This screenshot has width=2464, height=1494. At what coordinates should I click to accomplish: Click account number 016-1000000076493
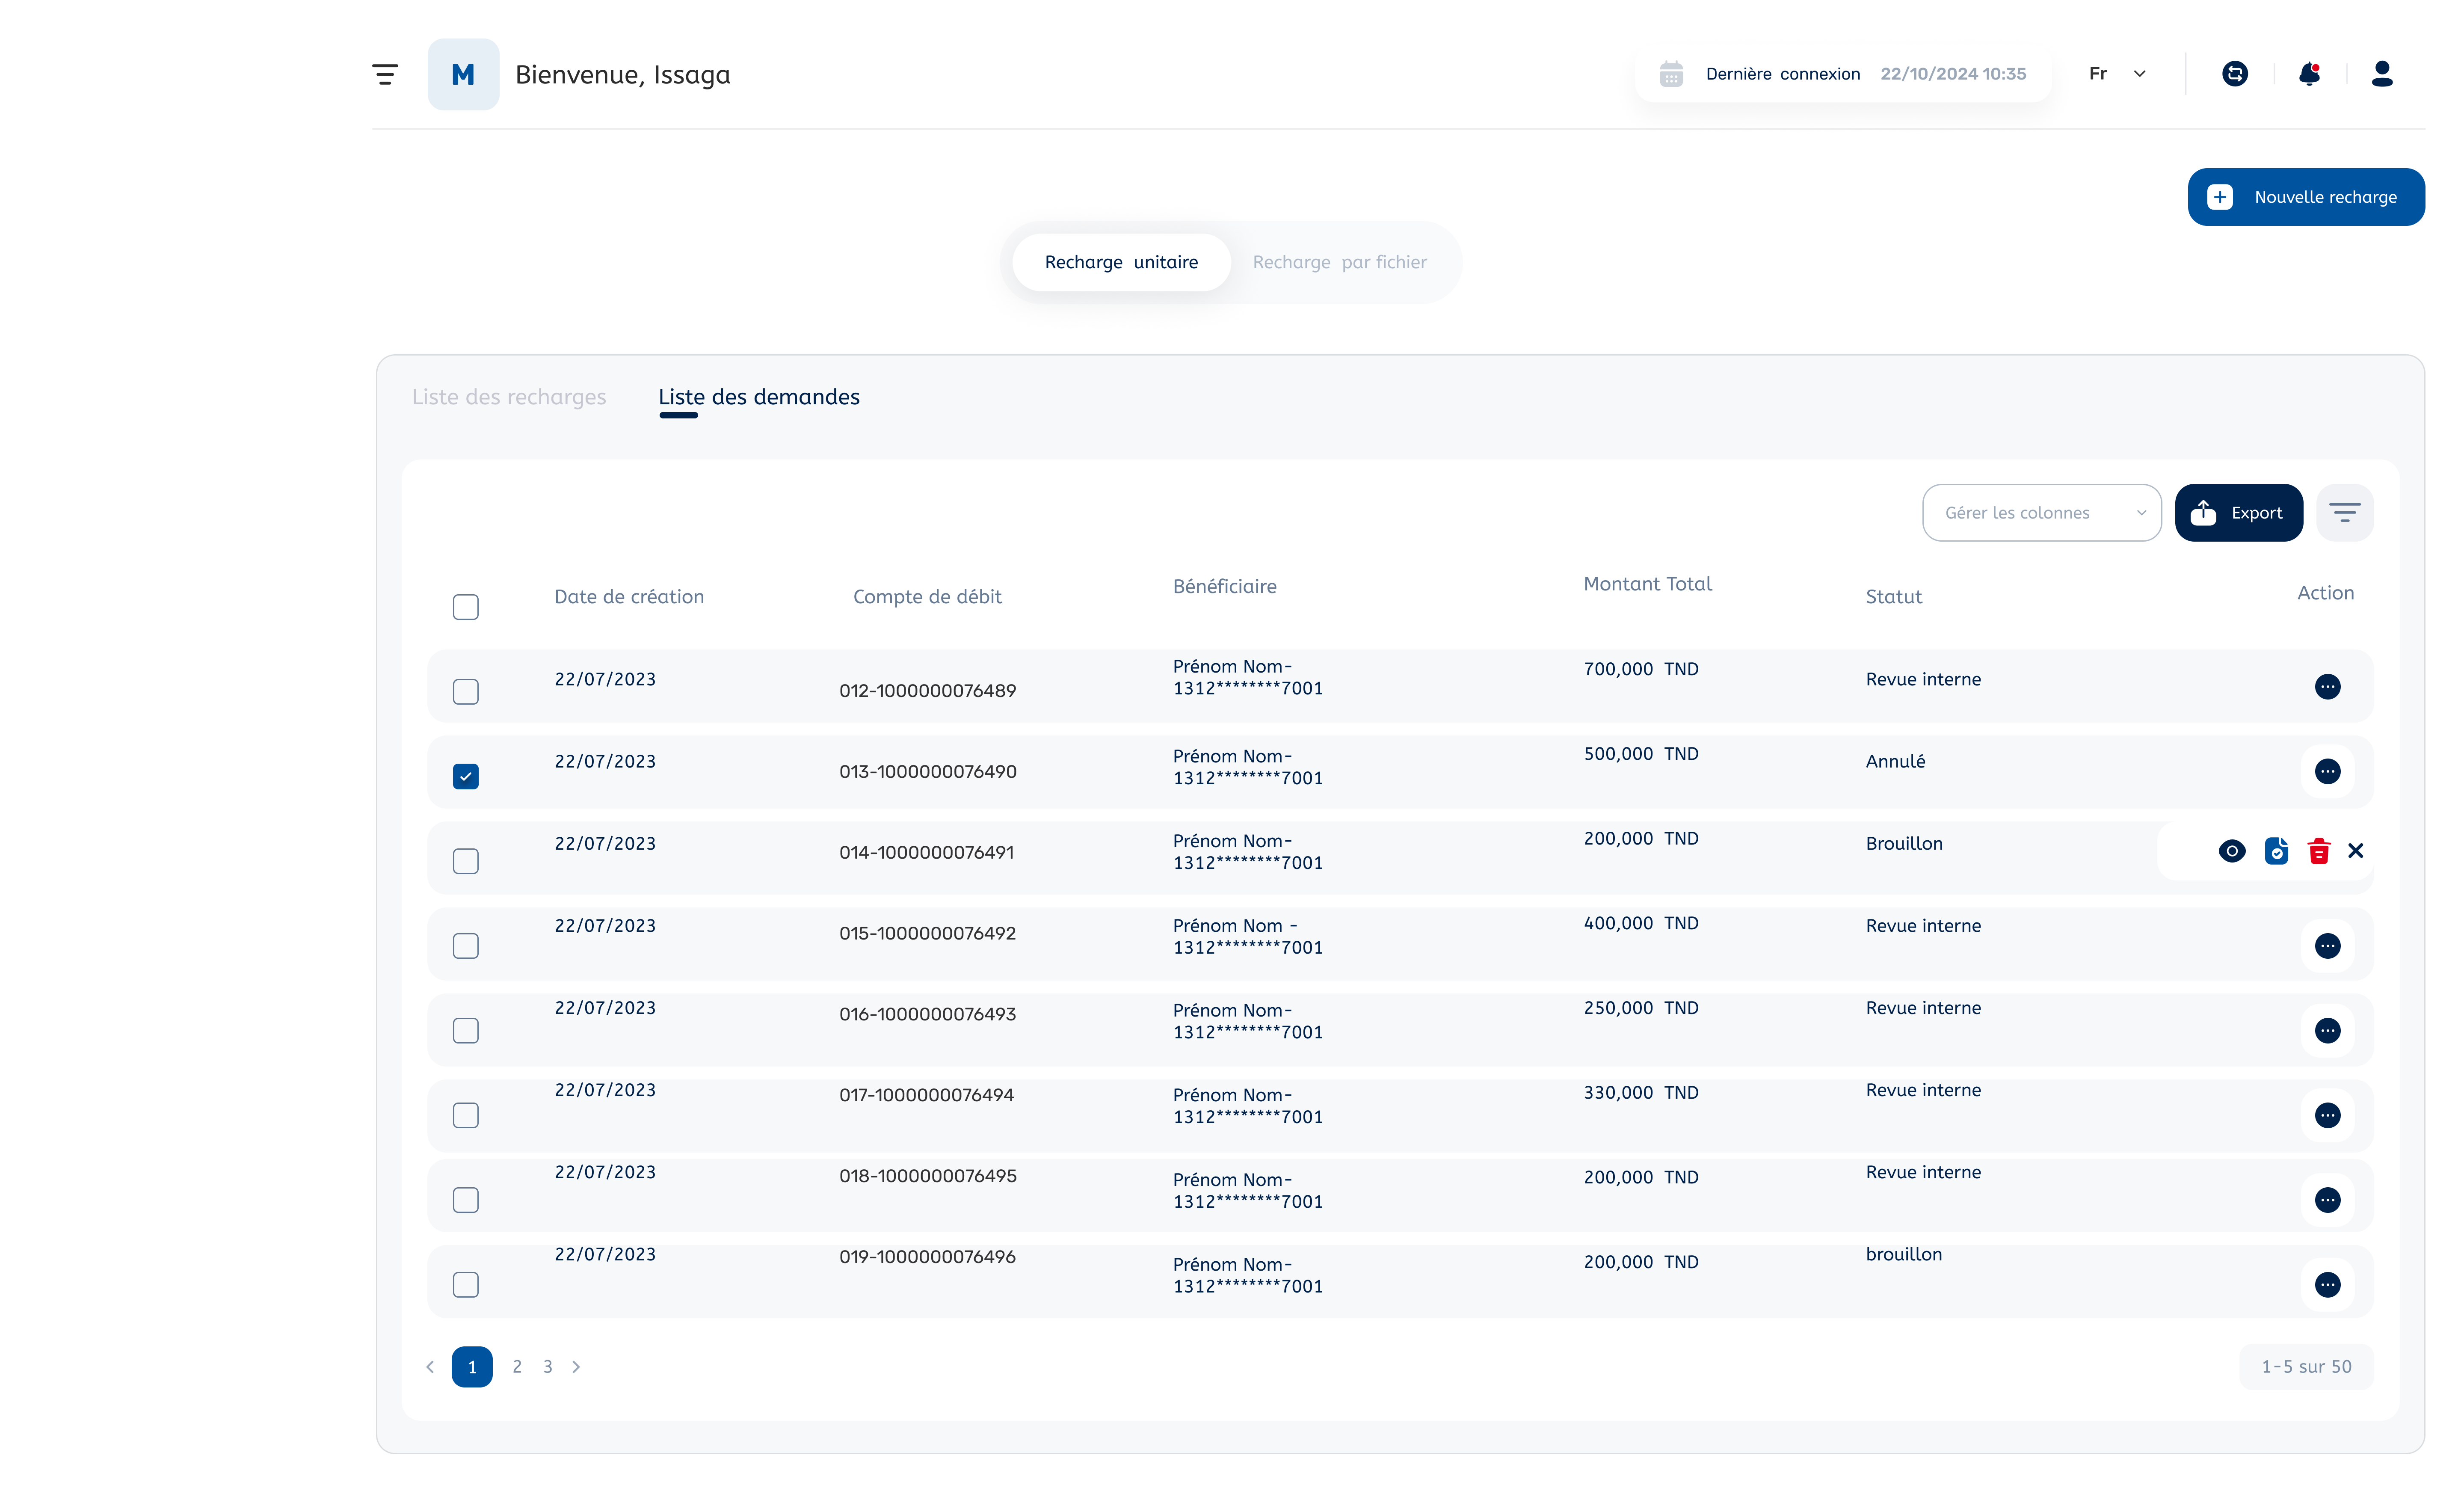[x=927, y=1015]
